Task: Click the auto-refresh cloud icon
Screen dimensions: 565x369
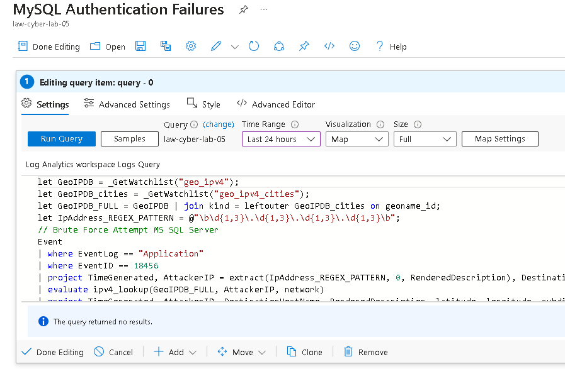Action: pos(279,46)
